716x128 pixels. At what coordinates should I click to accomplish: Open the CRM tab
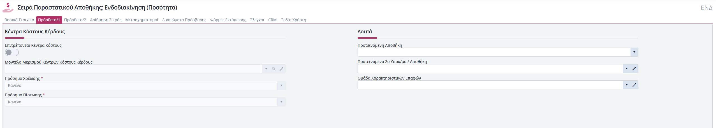pos(272,20)
